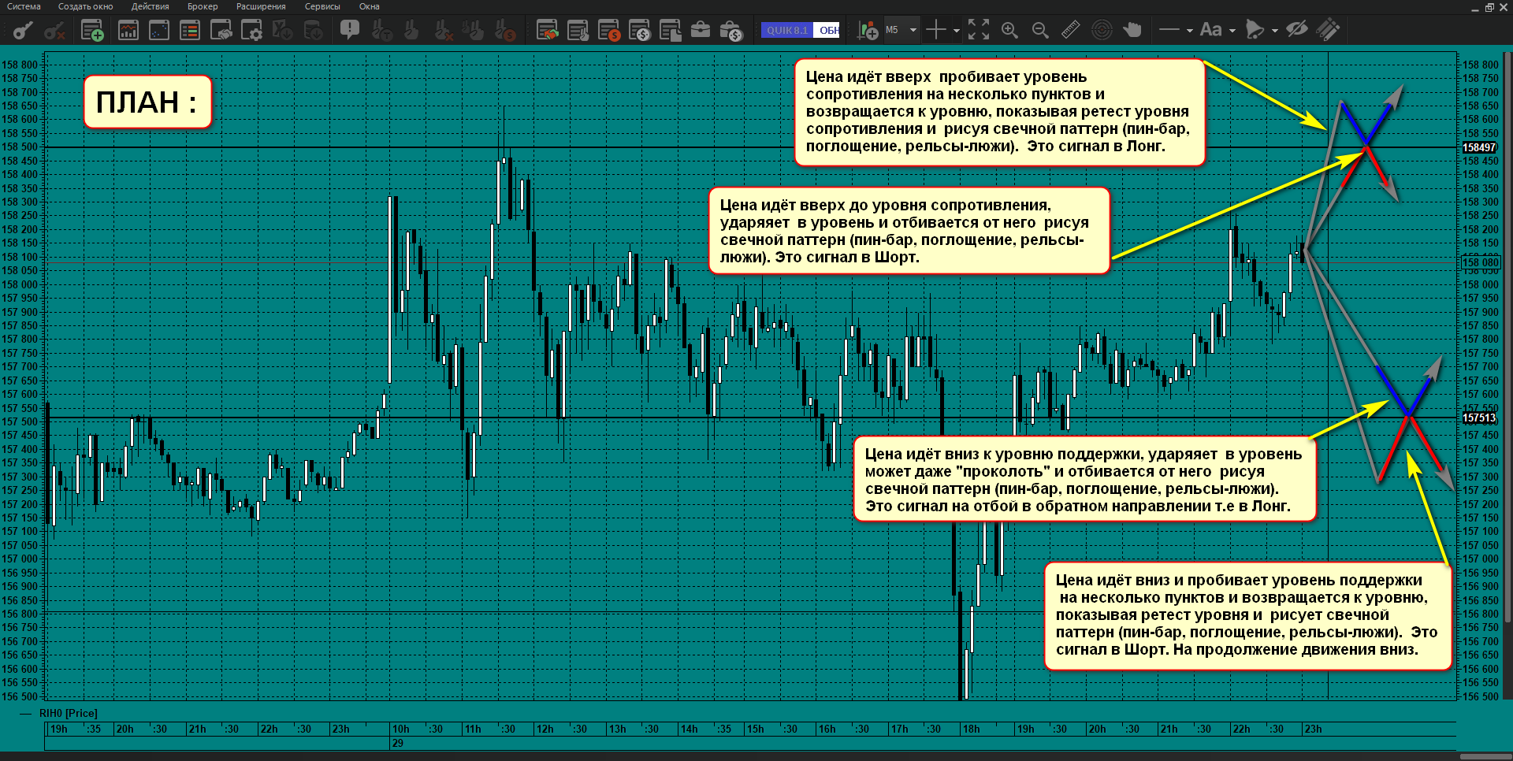Select the line drawing tool
This screenshot has width=1513, height=761.
pyautogui.click(x=1169, y=30)
